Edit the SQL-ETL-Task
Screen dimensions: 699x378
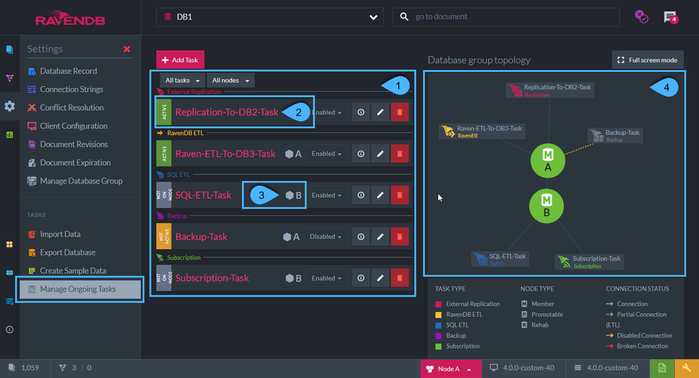tap(380, 195)
